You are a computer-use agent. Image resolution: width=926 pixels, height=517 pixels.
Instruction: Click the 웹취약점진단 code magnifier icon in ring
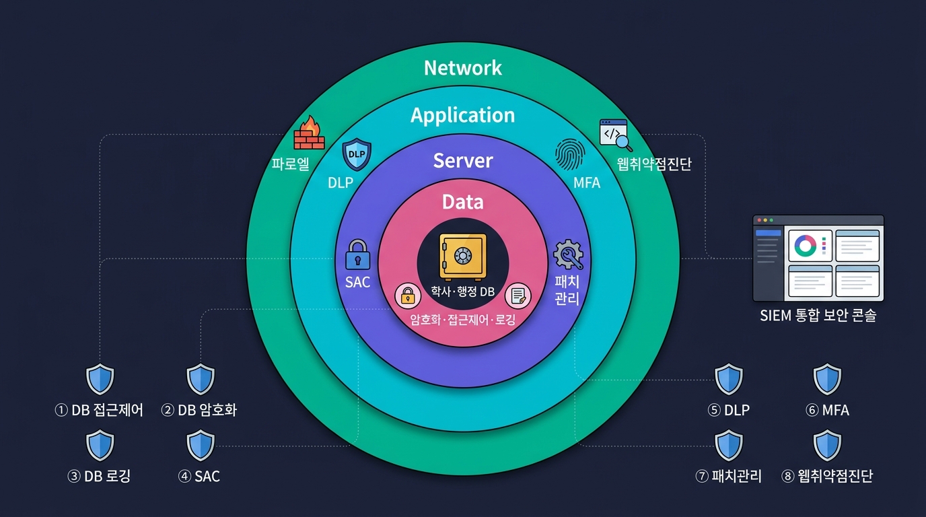pyautogui.click(x=616, y=134)
